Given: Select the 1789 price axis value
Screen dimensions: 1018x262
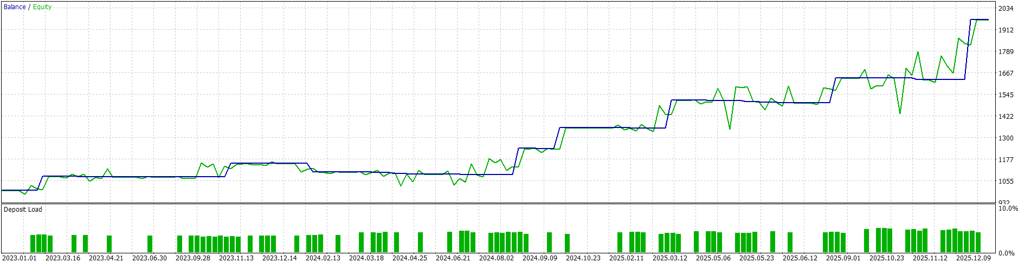Looking at the screenshot, I should 1006,52.
